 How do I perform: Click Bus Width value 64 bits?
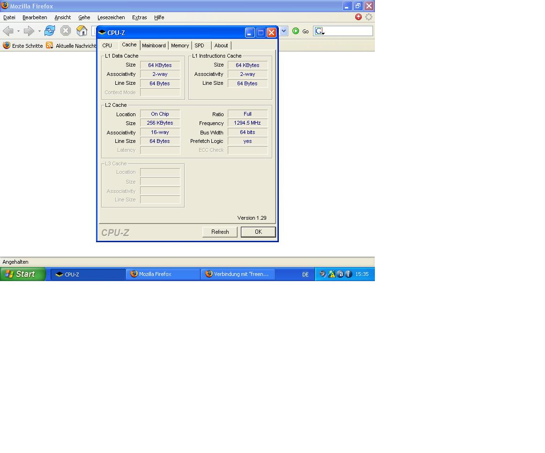[247, 133]
